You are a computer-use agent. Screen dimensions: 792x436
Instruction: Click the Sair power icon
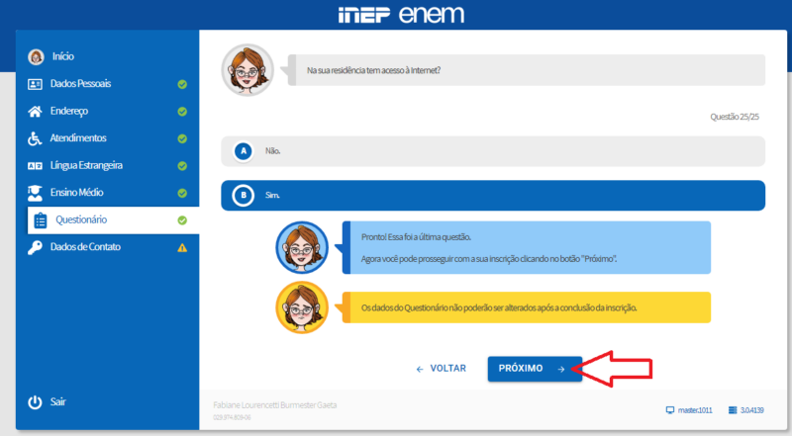pyautogui.click(x=36, y=402)
